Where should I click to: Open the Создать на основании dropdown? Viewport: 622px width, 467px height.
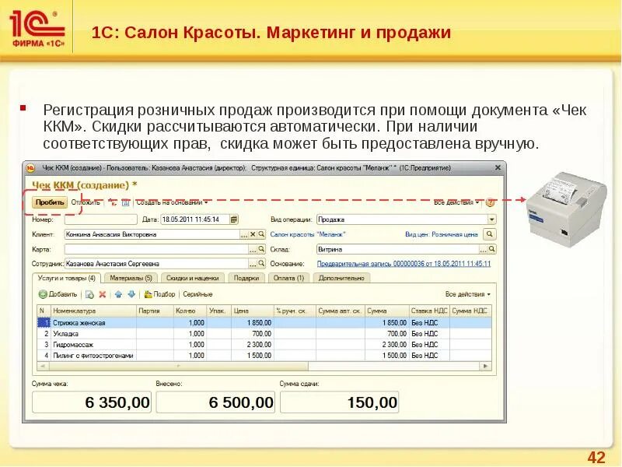coord(172,202)
